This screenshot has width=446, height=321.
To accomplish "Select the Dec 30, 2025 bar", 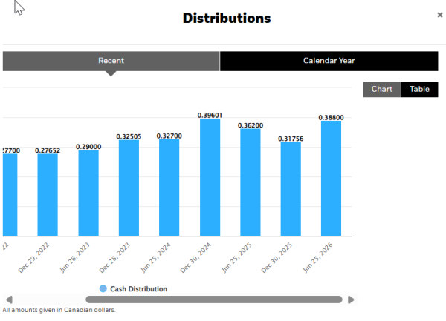I will pyautogui.click(x=291, y=189).
